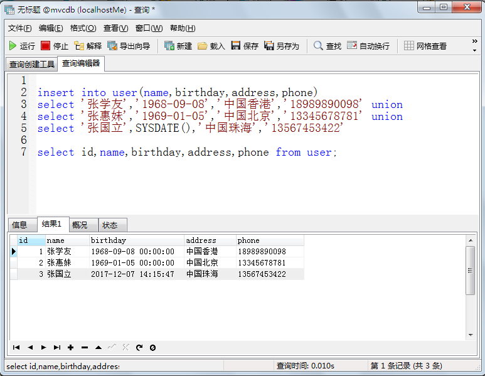Delete record with minus icon
Image resolution: width=485 pixels, height=376 pixels.
point(85,348)
